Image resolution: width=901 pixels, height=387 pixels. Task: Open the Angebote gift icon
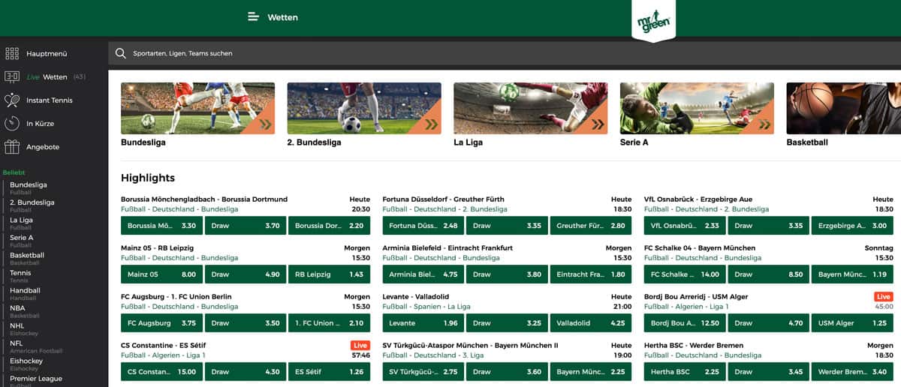(x=12, y=146)
